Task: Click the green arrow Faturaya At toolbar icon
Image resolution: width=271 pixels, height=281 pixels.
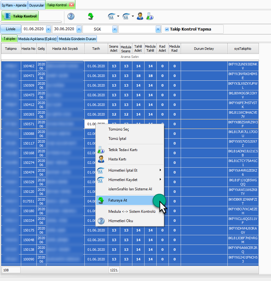Action: (x=91, y=16)
